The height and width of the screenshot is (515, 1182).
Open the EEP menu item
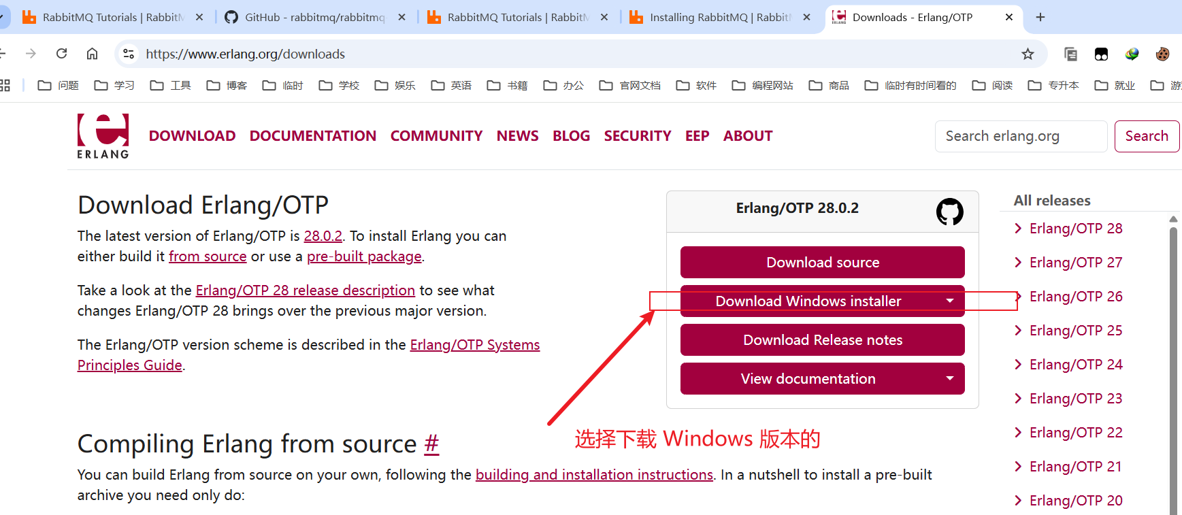pyautogui.click(x=697, y=136)
